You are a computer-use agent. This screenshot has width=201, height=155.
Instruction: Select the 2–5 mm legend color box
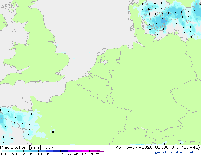click(27, 151)
